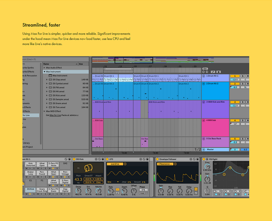Toggle EQ Eight band 2 on/off
This screenshot has width=272, height=221.
(226, 195)
